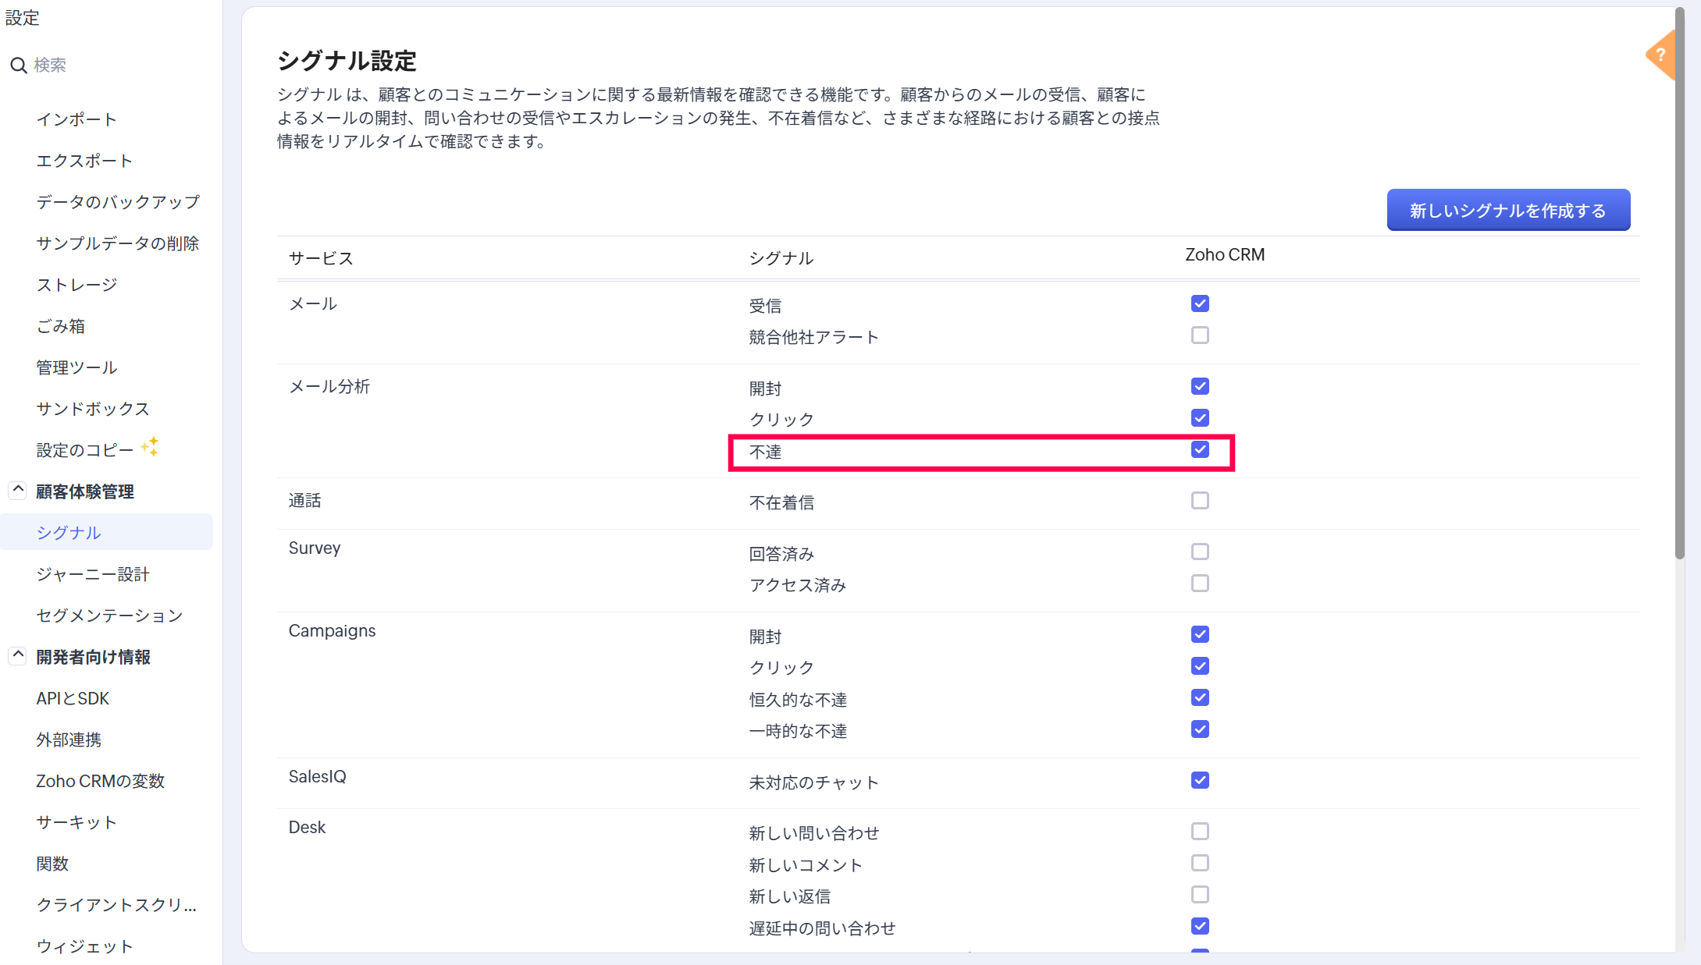Click the search magnifier icon in sidebar
Screen dimensions: 1701x965
(x=19, y=66)
